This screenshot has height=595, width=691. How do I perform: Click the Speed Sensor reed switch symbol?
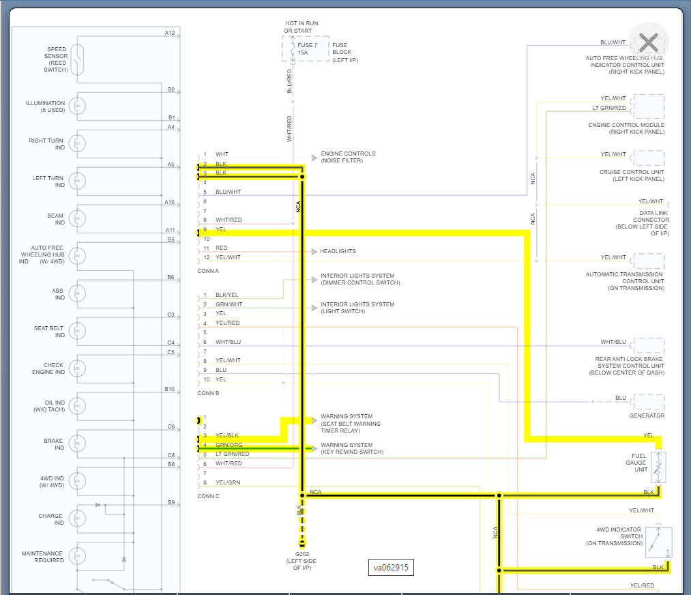click(x=78, y=59)
